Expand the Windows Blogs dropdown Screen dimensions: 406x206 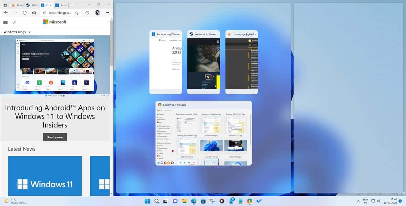[17, 32]
